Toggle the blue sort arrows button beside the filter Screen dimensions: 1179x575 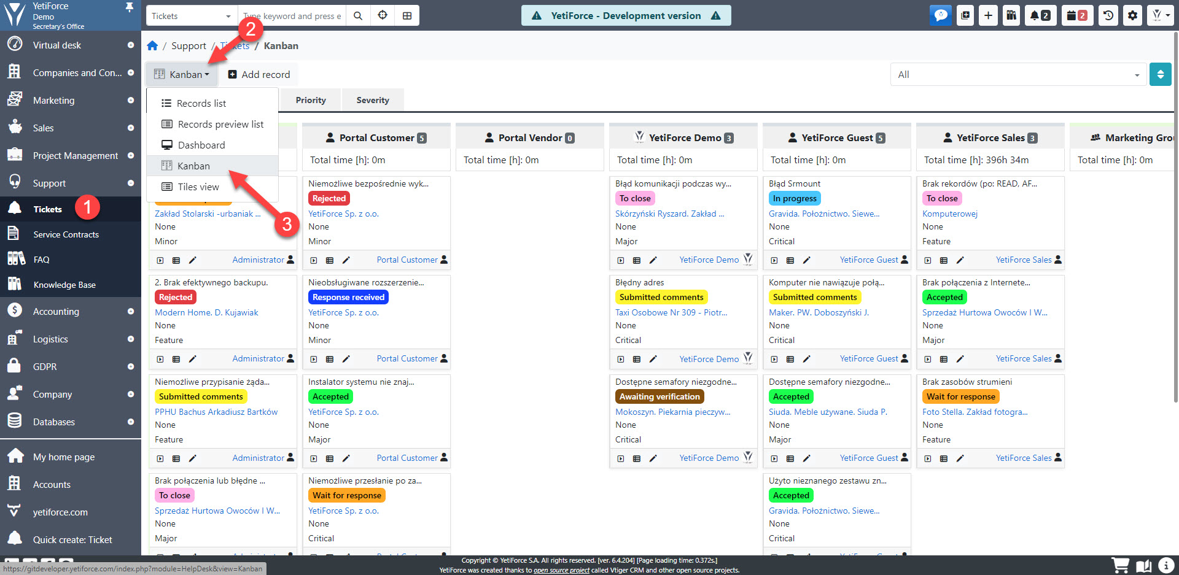(x=1160, y=74)
